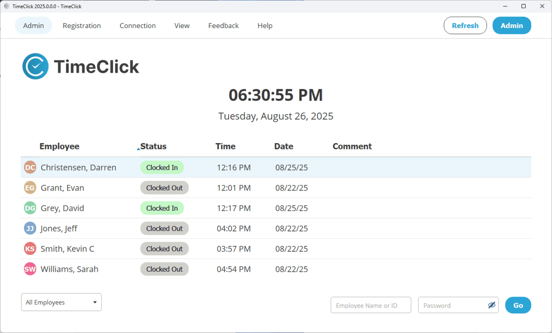Image resolution: width=552 pixels, height=333 pixels.
Task: Select Kevin Smith's KS avatar
Action: click(x=30, y=249)
